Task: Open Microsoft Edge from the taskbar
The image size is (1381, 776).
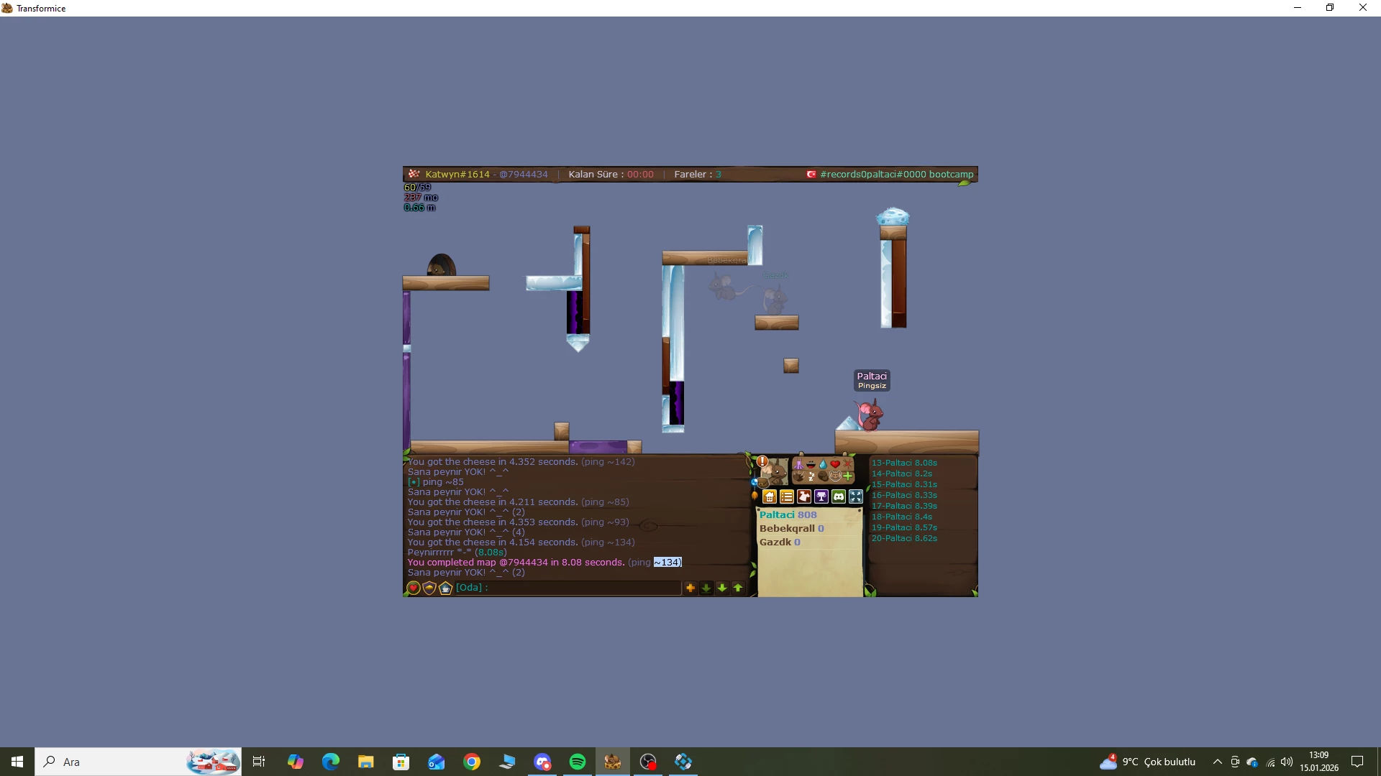Action: (331, 762)
